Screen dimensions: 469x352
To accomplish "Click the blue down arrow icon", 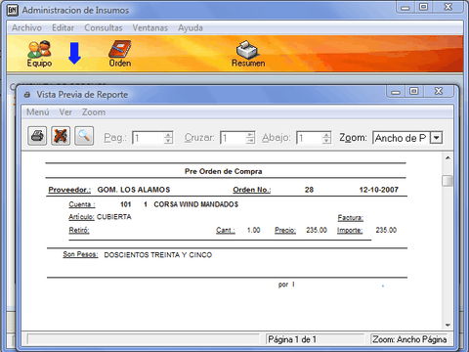I will [x=75, y=53].
